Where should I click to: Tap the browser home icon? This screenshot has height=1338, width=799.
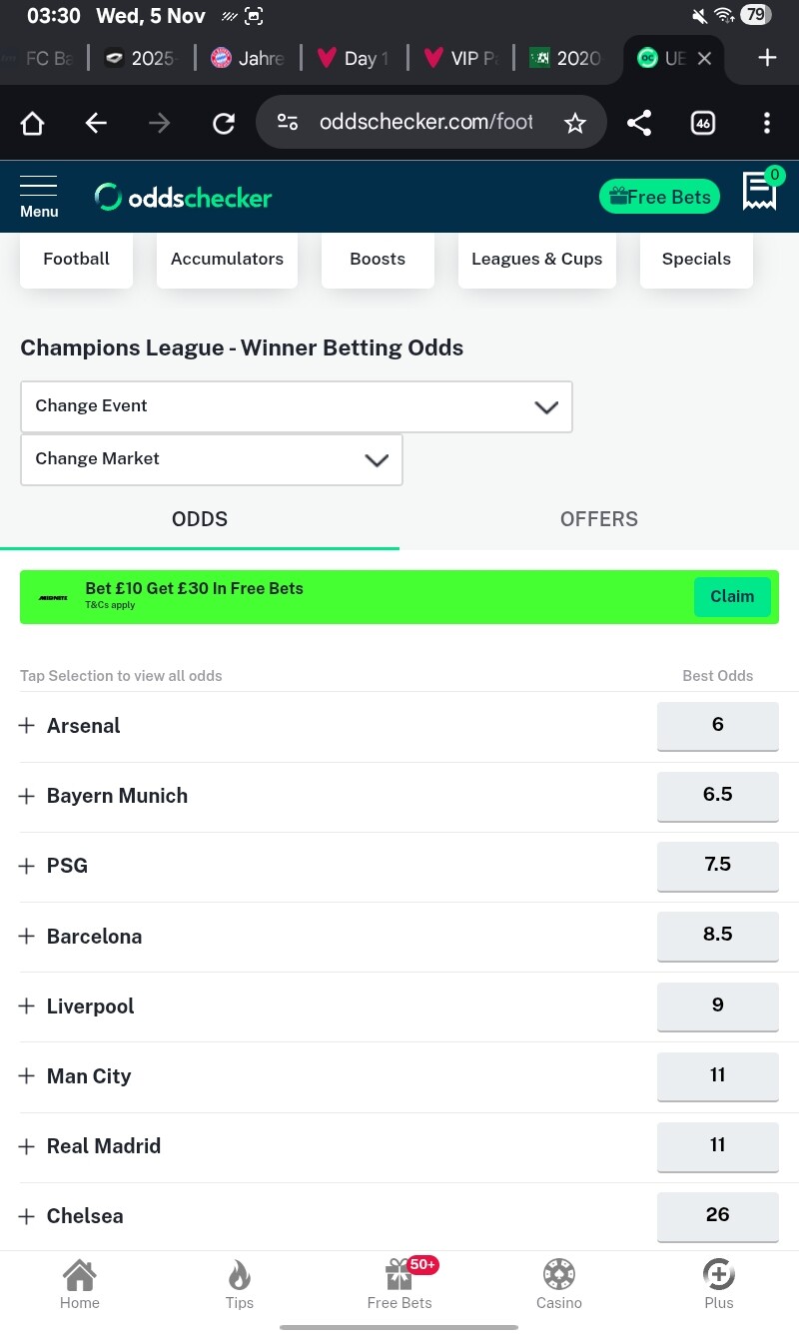[33, 123]
